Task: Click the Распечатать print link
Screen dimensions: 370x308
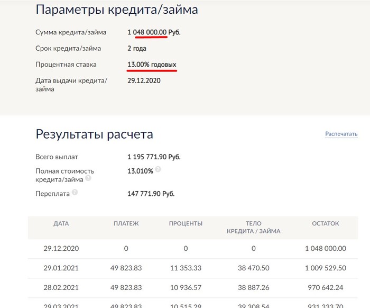Action: (341, 134)
